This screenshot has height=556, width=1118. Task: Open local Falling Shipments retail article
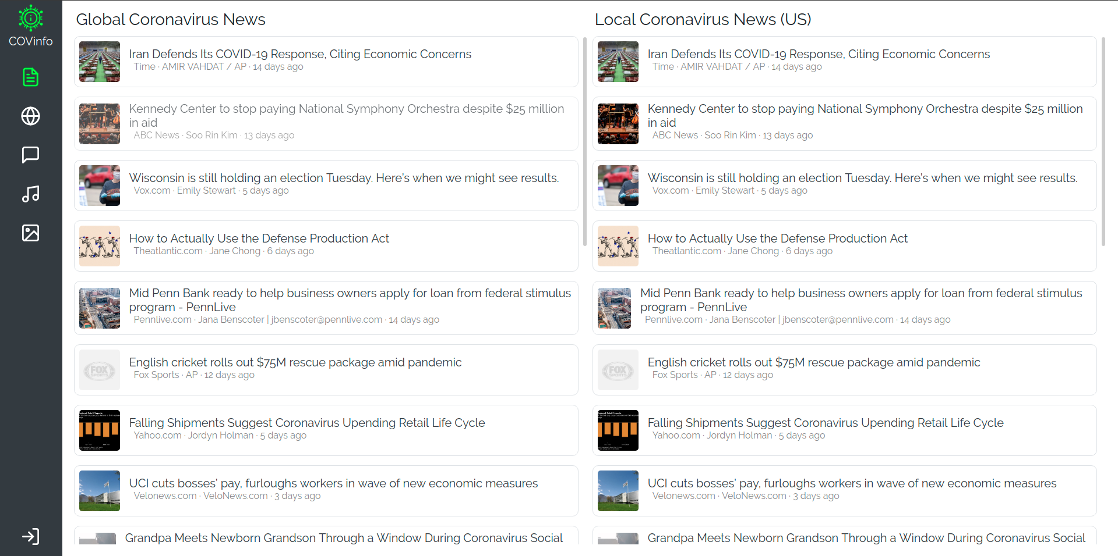pyautogui.click(x=845, y=430)
